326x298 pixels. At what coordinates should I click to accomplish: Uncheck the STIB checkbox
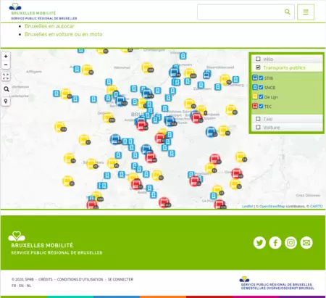pyautogui.click(x=261, y=78)
